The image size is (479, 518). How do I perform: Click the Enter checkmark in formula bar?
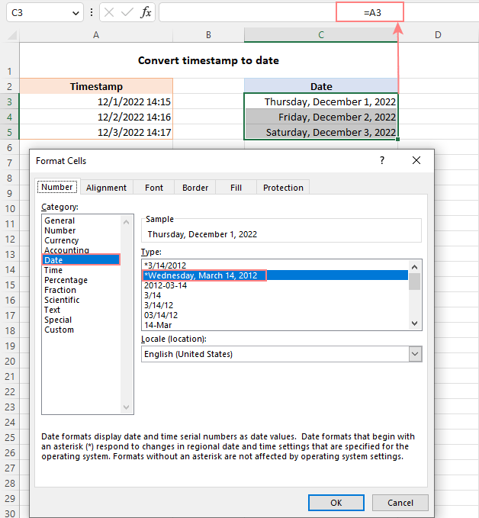click(x=127, y=12)
